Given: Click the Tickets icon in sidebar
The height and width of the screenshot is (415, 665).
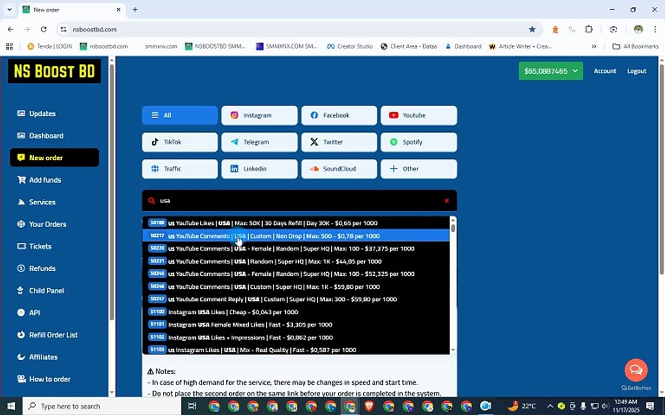Looking at the screenshot, I should point(21,246).
